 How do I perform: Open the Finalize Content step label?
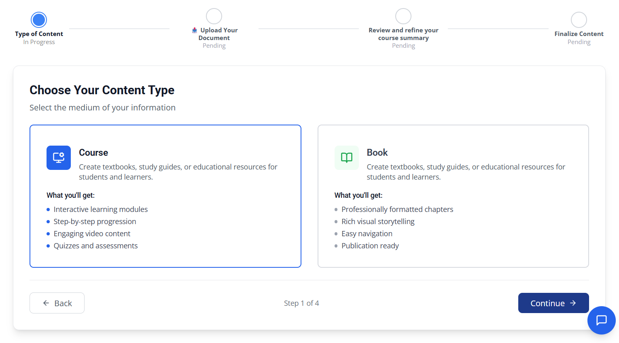[x=579, y=34]
